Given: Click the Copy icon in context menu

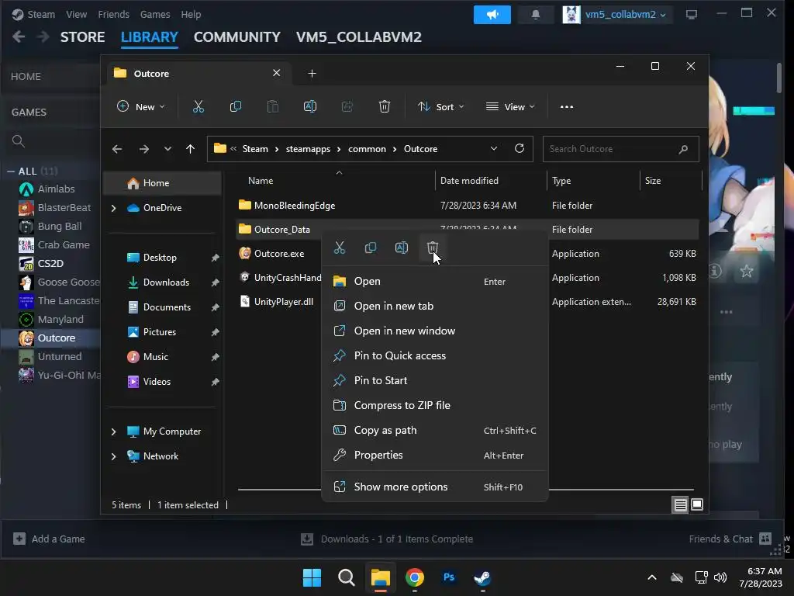Looking at the screenshot, I should point(370,248).
